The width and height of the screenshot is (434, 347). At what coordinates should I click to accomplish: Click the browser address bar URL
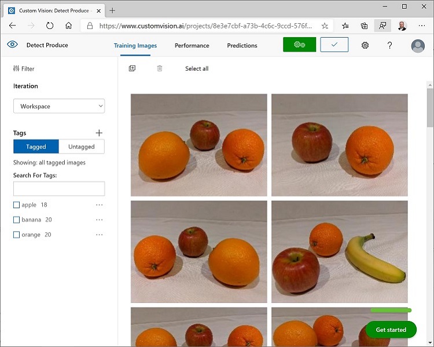pos(205,25)
